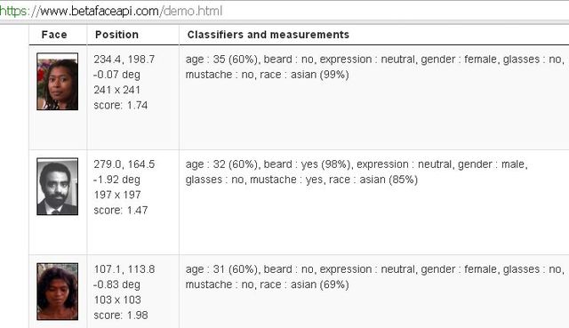The width and height of the screenshot is (569, 328).
Task: Select the age : 35 (60%) classifier text
Action: [x=221, y=60]
